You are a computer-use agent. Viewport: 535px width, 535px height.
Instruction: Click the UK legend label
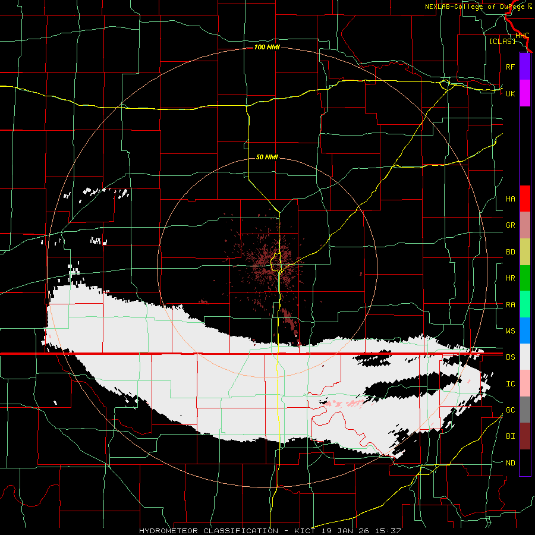click(x=510, y=94)
